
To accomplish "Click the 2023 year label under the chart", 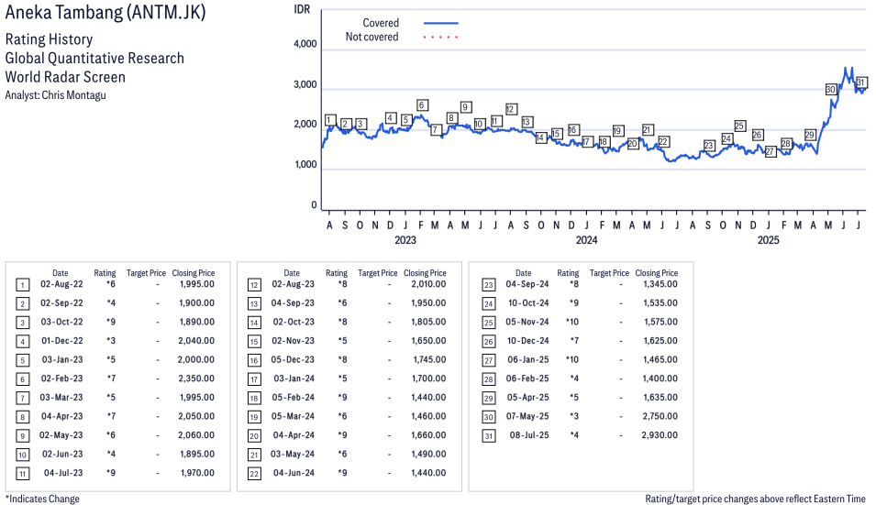I will pos(405,240).
